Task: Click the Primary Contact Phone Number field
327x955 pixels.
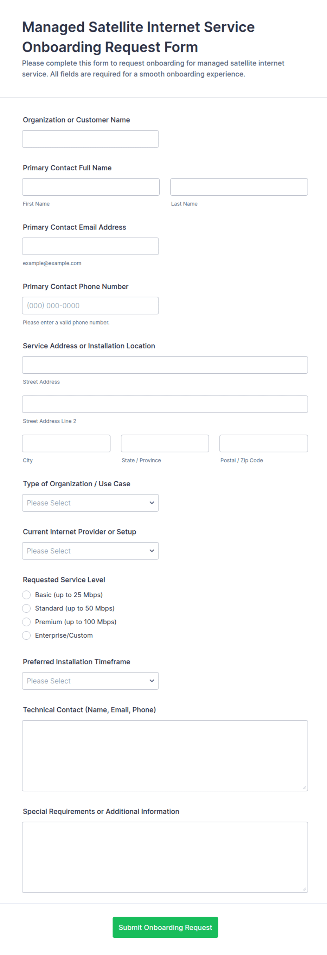Action: 90,305
